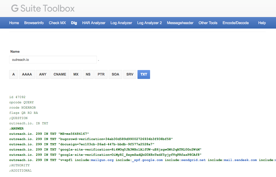This screenshot has width=276, height=177.
Task: Query ANY record type
Action: point(43,74)
